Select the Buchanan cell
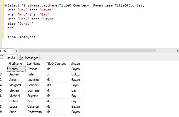Viewport: 179px width, 117px height. click(35, 90)
